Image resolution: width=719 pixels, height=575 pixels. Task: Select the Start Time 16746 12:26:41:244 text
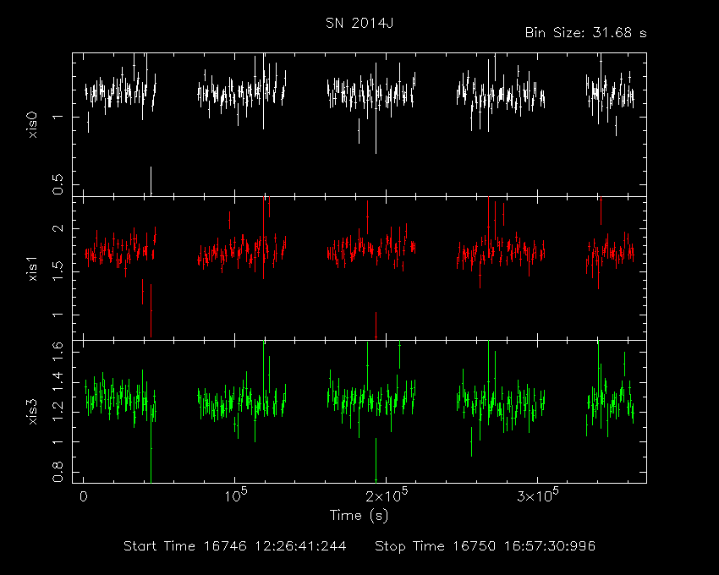pyautogui.click(x=235, y=546)
